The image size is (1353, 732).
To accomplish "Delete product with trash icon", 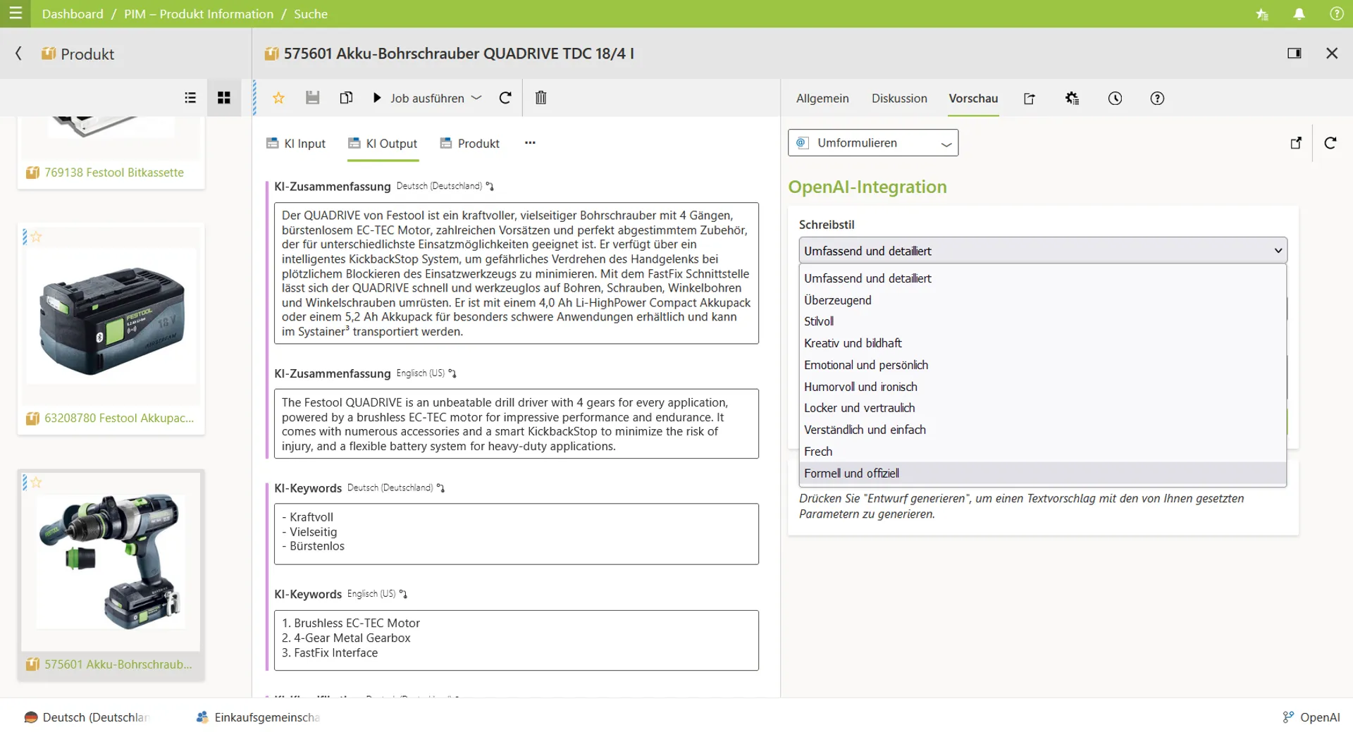I will (x=540, y=98).
